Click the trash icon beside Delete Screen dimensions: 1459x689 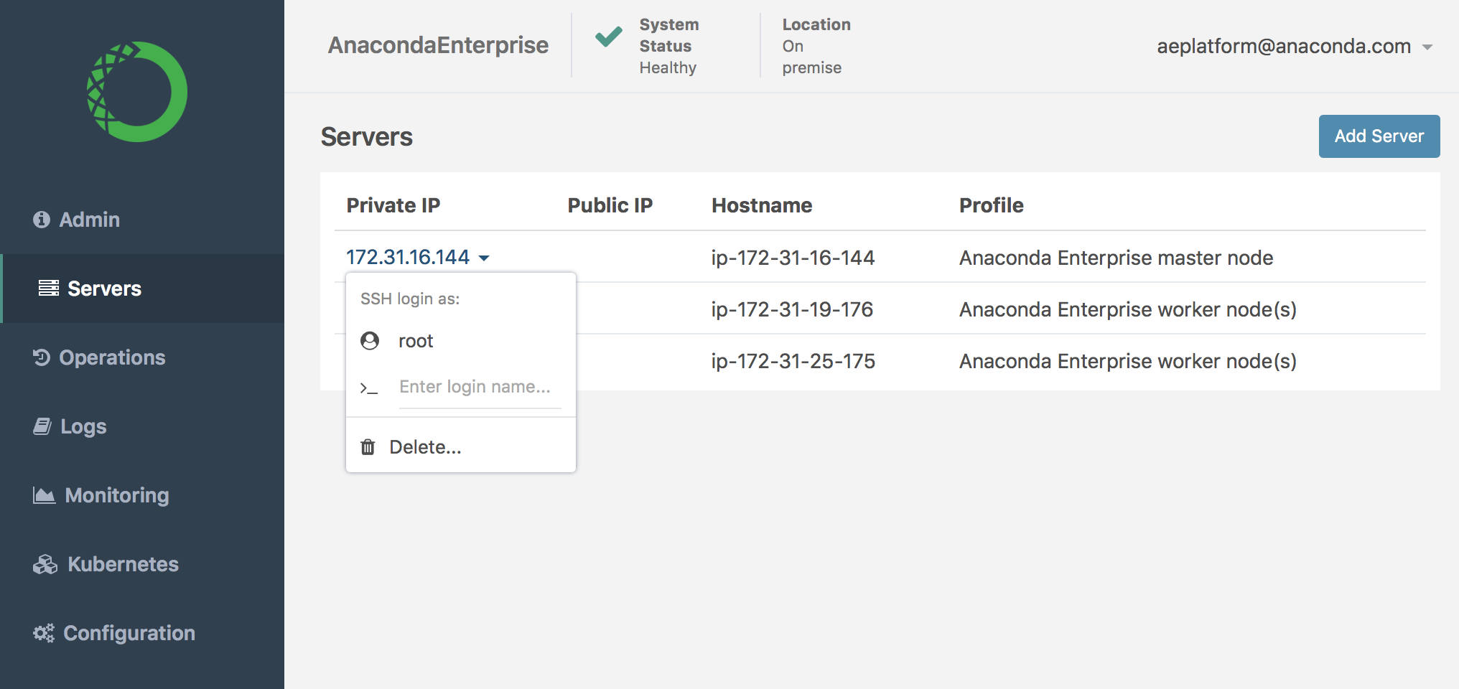pyautogui.click(x=368, y=447)
